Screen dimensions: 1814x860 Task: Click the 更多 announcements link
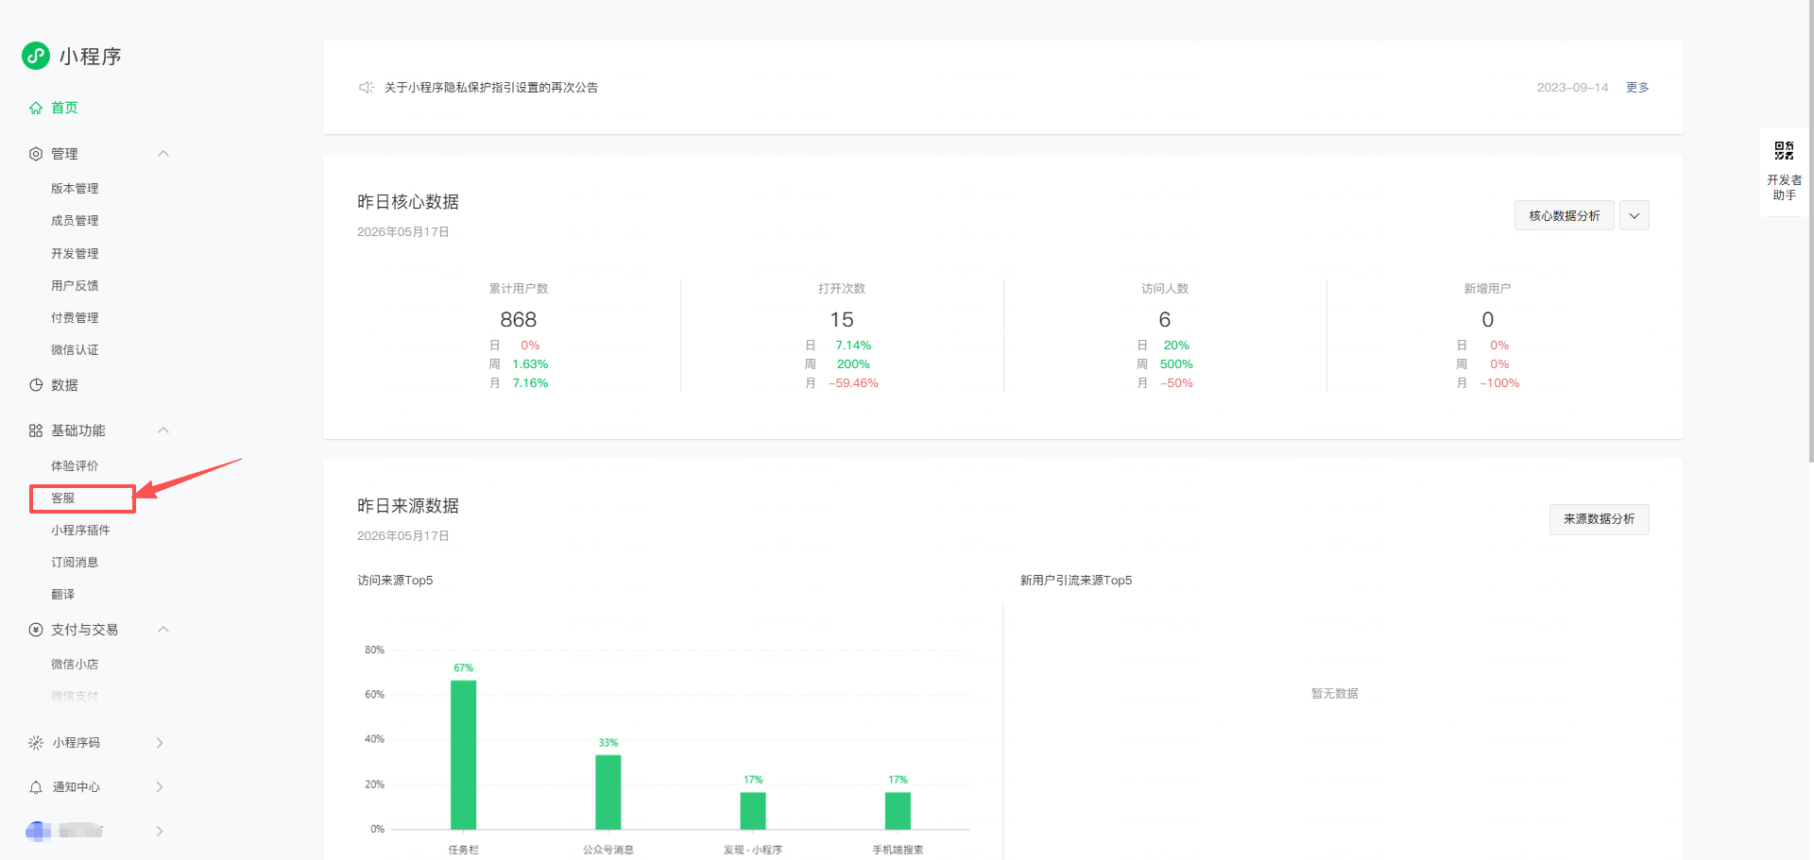point(1637,87)
